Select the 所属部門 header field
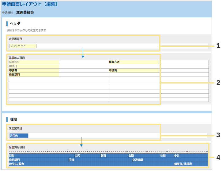Viewport: 222px width, 171px height. click(34, 75)
